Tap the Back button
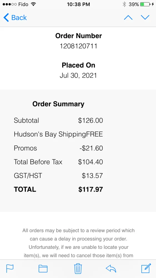This screenshot has height=278, width=156. 15,18
